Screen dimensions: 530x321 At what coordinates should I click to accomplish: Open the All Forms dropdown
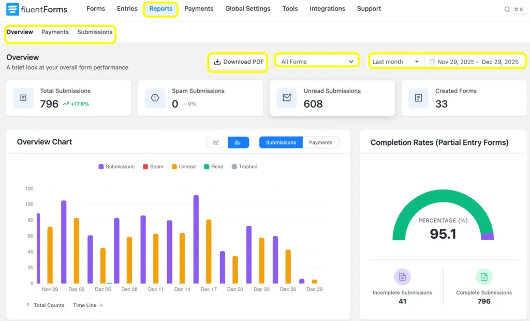pyautogui.click(x=317, y=61)
